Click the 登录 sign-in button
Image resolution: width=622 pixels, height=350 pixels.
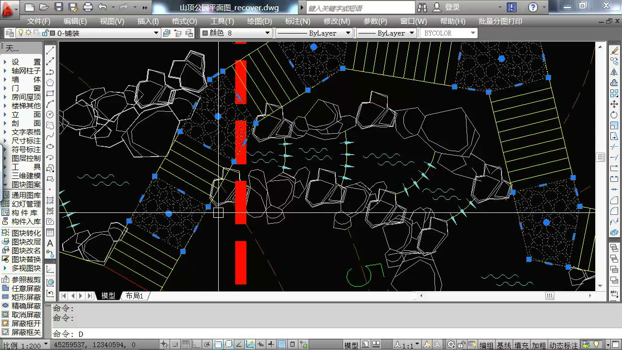pyautogui.click(x=447, y=7)
